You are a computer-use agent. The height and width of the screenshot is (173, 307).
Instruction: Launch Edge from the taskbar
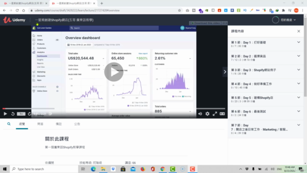93,169
